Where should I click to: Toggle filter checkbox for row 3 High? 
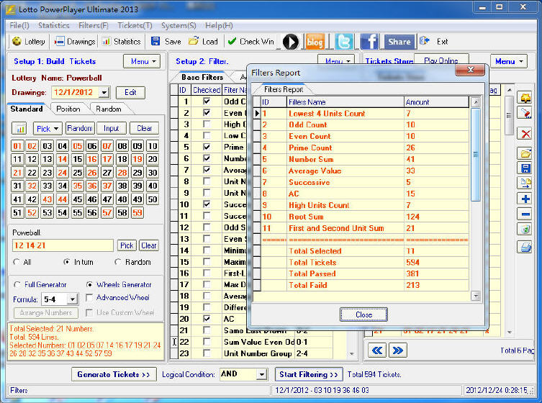click(x=207, y=124)
